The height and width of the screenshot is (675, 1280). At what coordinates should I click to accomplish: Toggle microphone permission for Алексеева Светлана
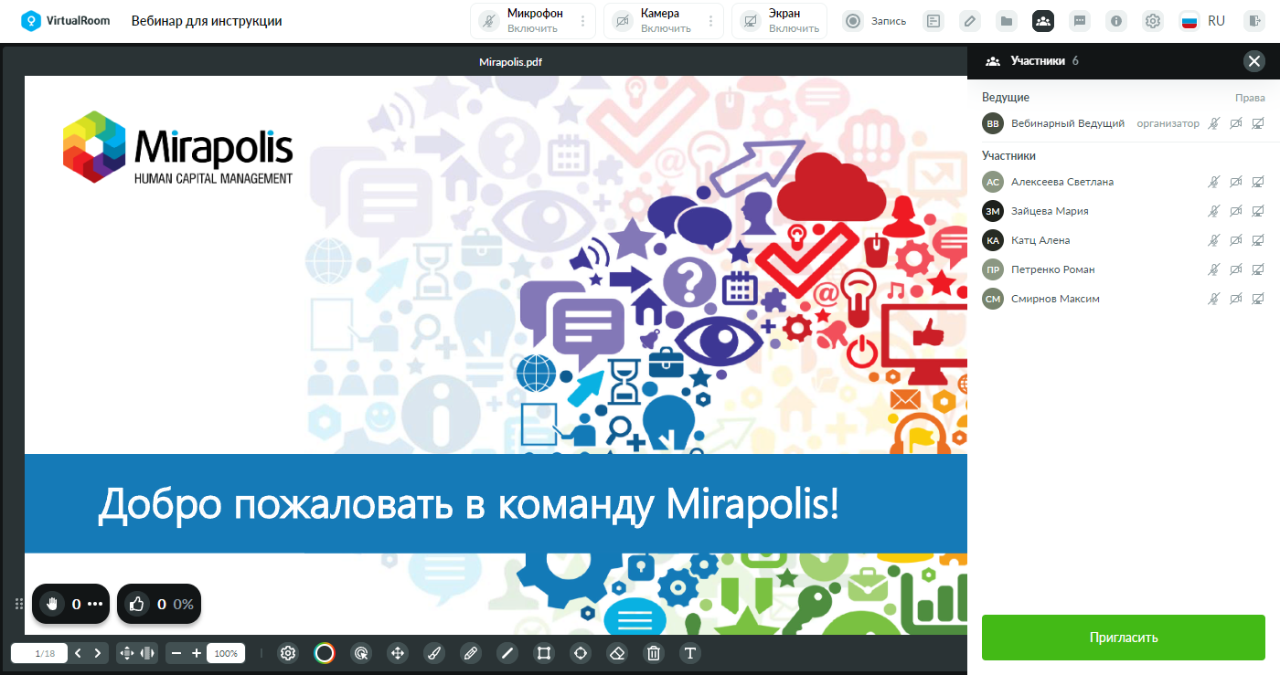(1214, 182)
